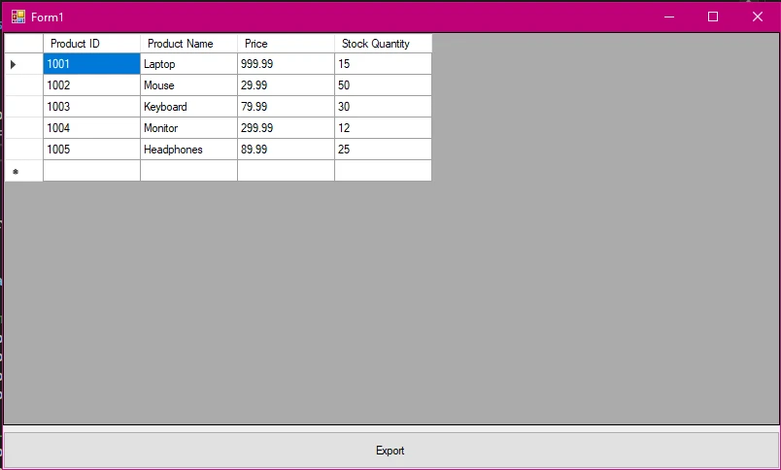Click the new row asterisk row header

(x=23, y=171)
